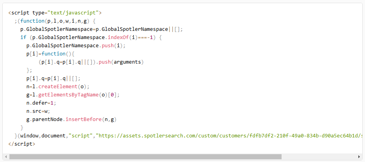365x162 pixels.
Task: Click the function(p,l,o,w,i,n,g) declaration line
Action: [55, 21]
